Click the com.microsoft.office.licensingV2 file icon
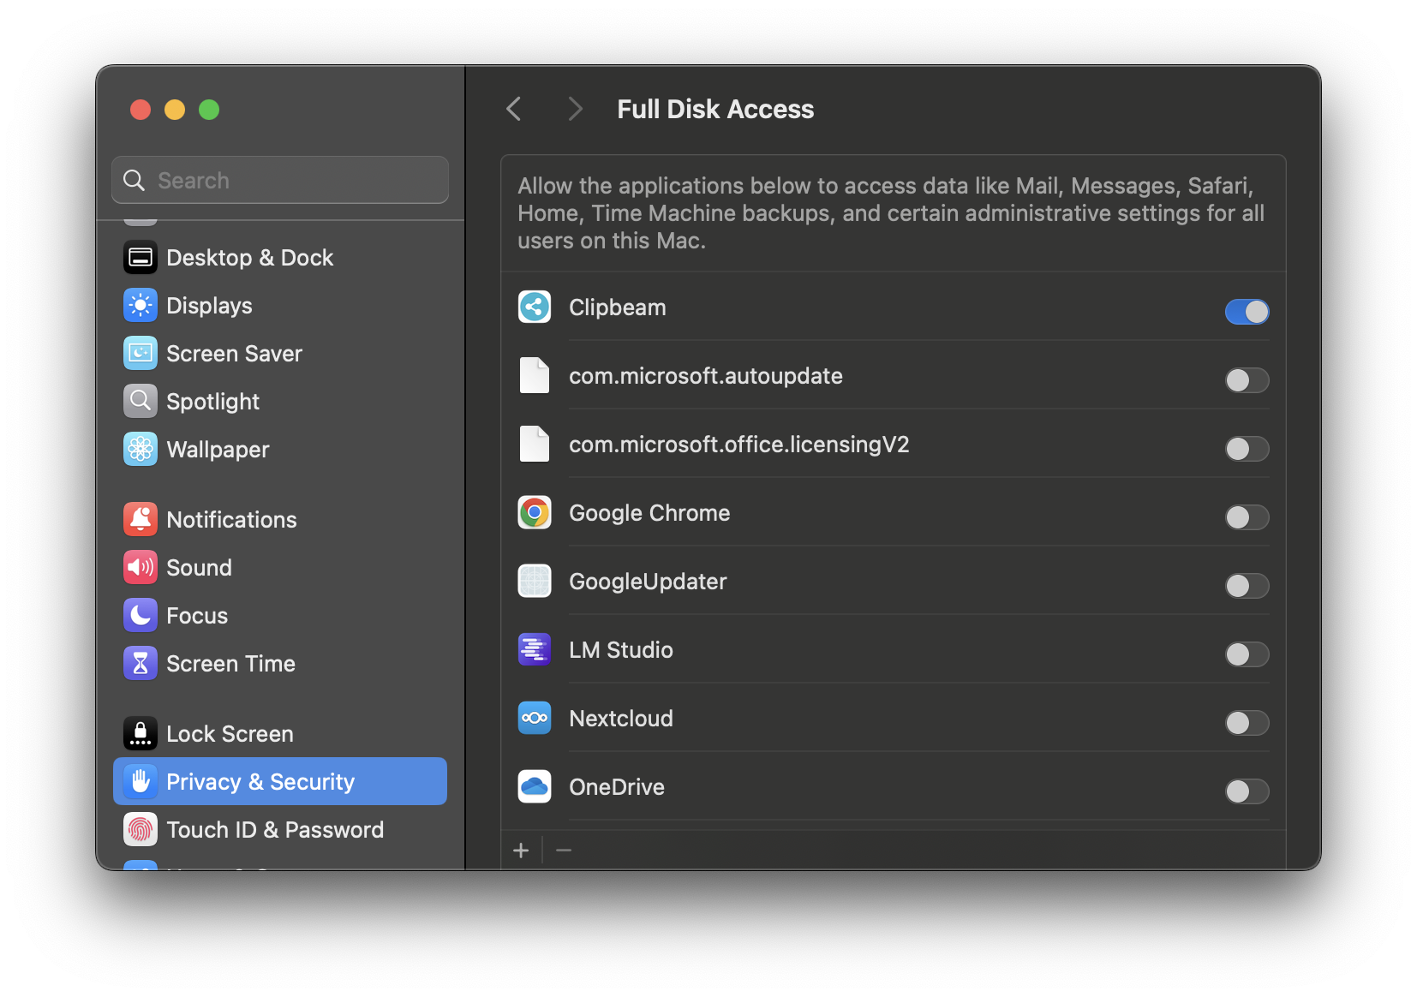Viewport: 1417px width, 997px height. pyautogui.click(x=535, y=444)
